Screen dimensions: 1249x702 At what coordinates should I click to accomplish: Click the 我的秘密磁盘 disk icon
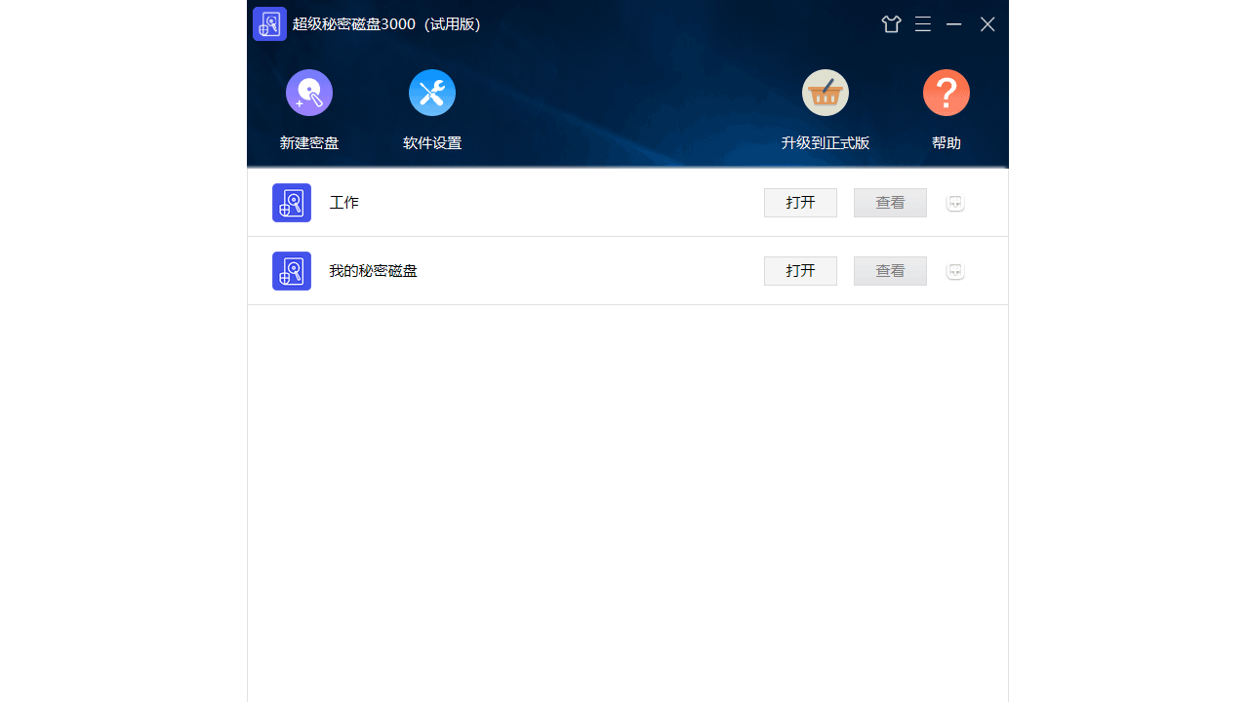tap(292, 271)
